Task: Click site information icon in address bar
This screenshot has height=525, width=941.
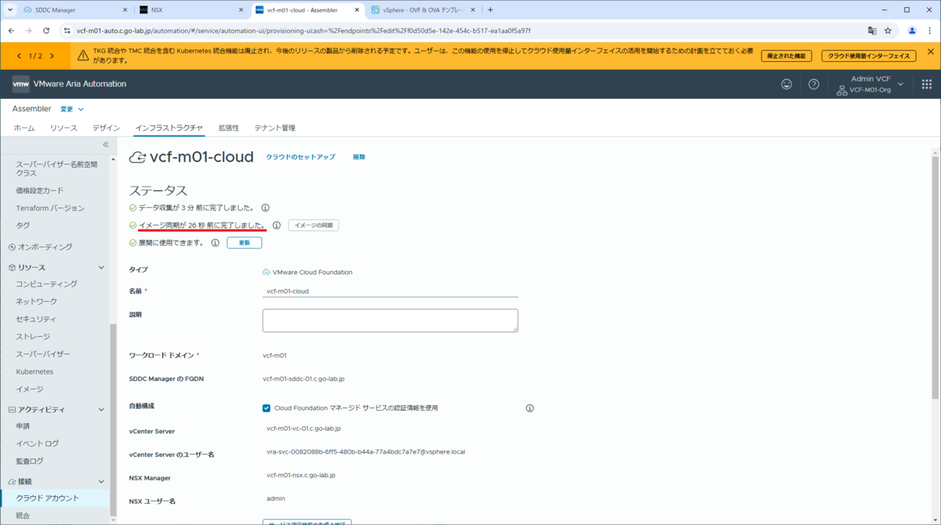Action: point(67,31)
